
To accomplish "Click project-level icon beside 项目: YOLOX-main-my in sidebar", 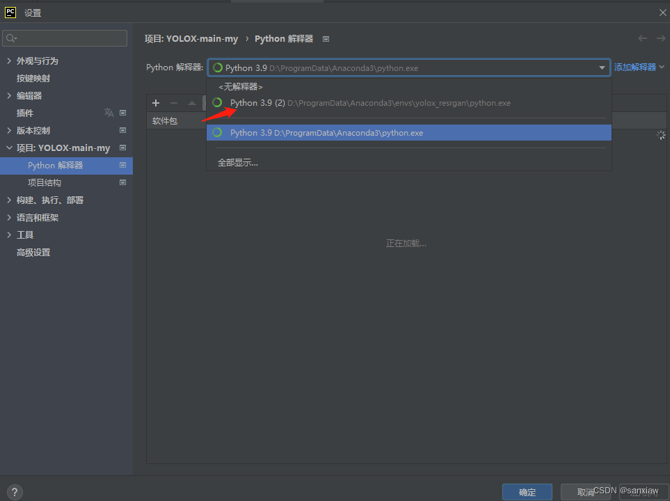I will [122, 148].
